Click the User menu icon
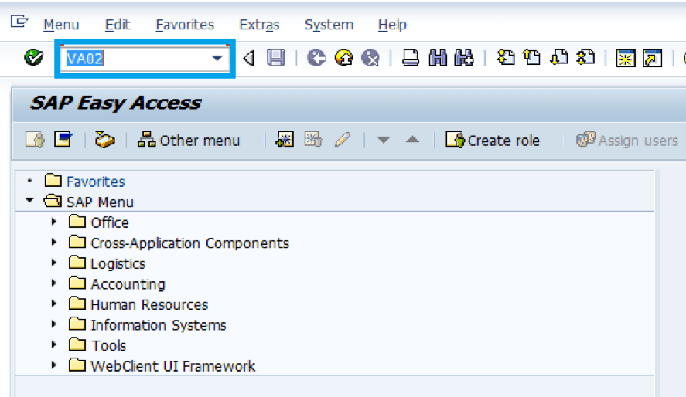 point(35,141)
